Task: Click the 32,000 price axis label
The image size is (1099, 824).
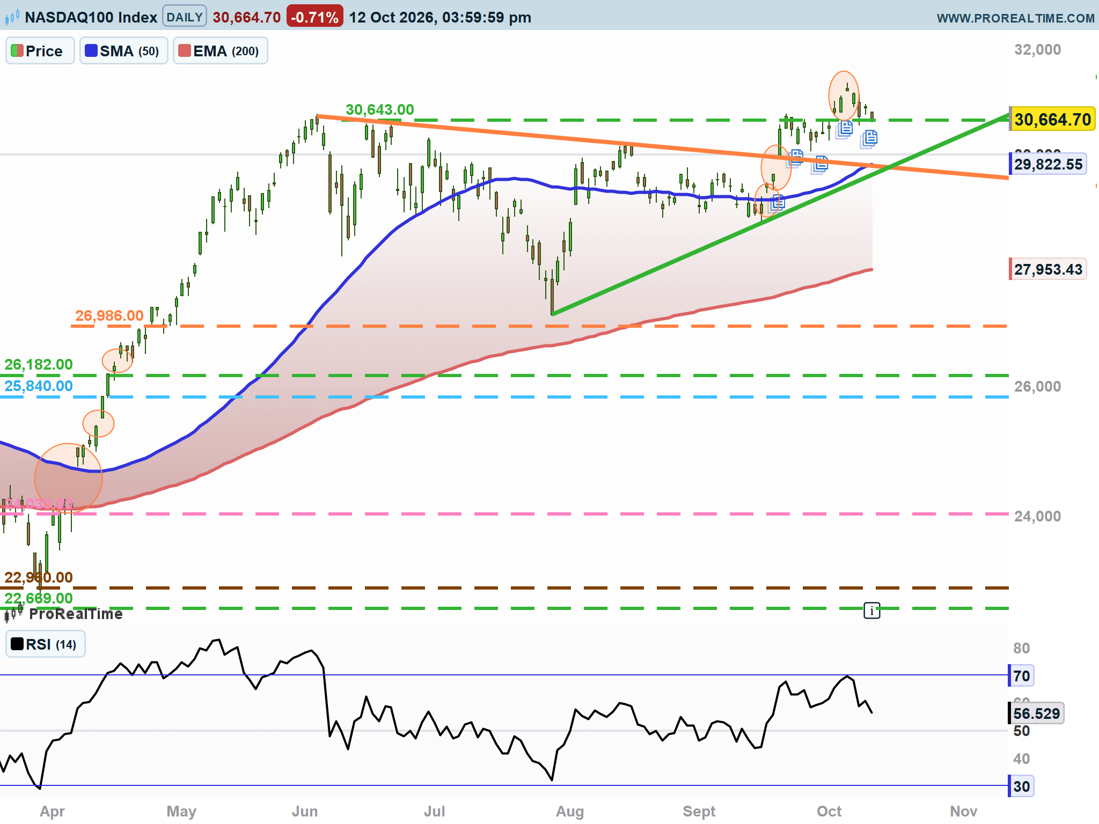Action: 1037,50
